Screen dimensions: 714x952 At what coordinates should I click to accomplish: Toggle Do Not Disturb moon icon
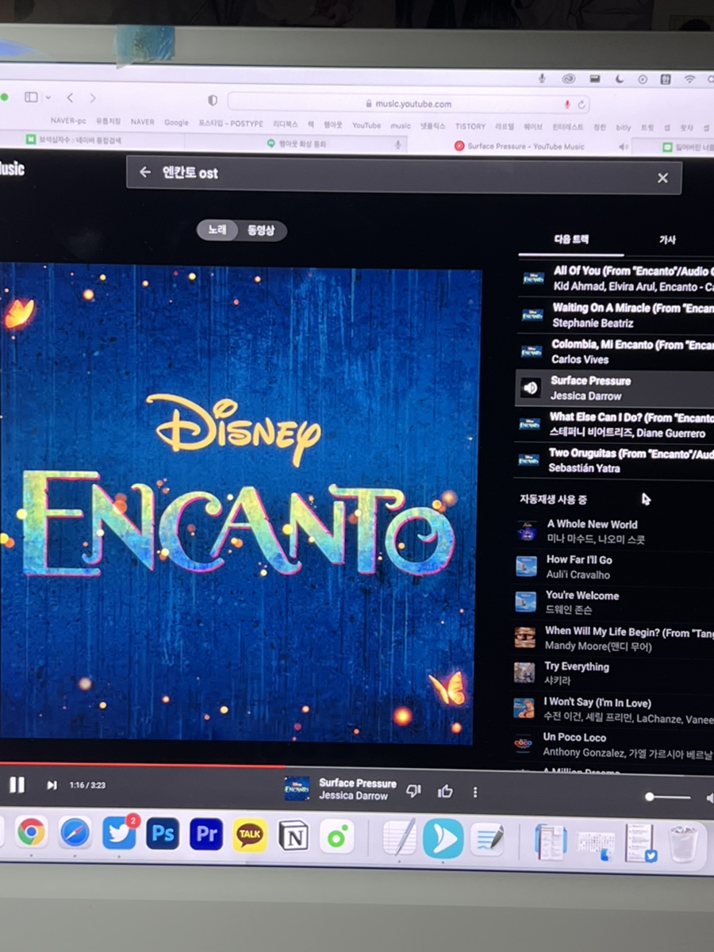pyautogui.click(x=619, y=79)
